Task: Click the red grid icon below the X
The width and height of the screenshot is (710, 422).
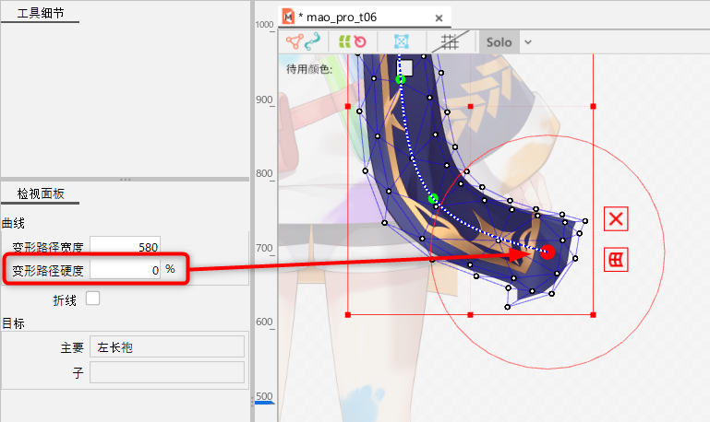Action: (x=616, y=260)
